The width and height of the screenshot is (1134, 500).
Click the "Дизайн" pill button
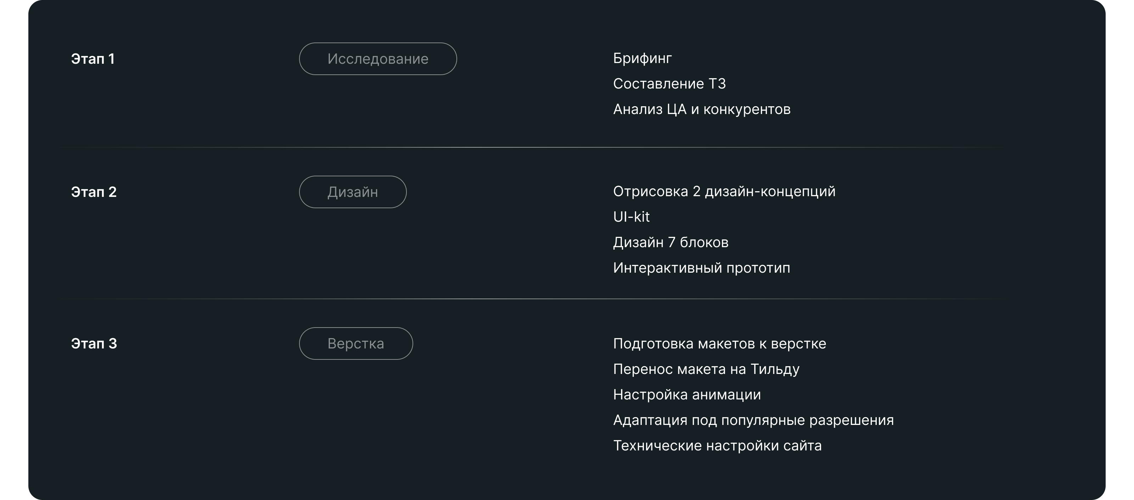[353, 192]
